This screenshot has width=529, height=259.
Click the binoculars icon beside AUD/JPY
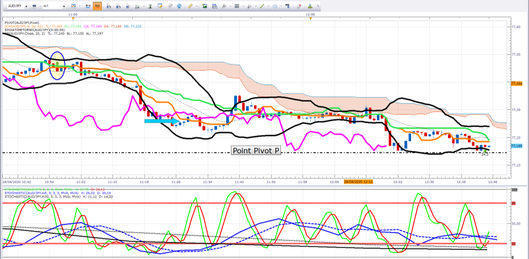coord(34,6)
